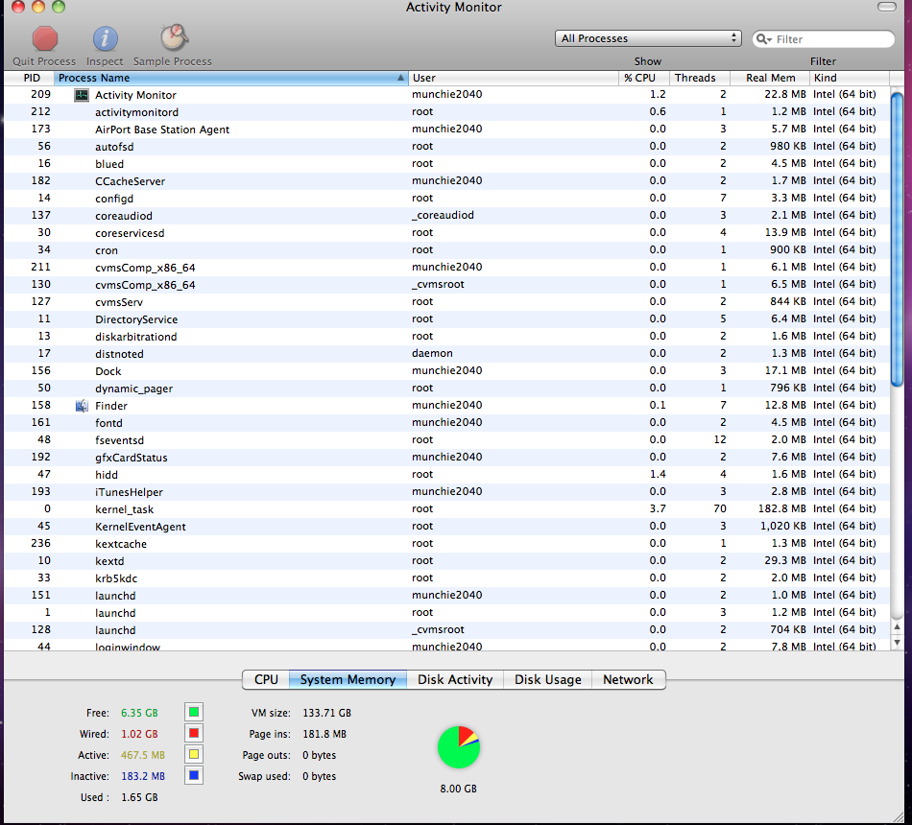Click the red Wired memory color swatch
Image resolution: width=912 pixels, height=825 pixels.
pos(194,733)
